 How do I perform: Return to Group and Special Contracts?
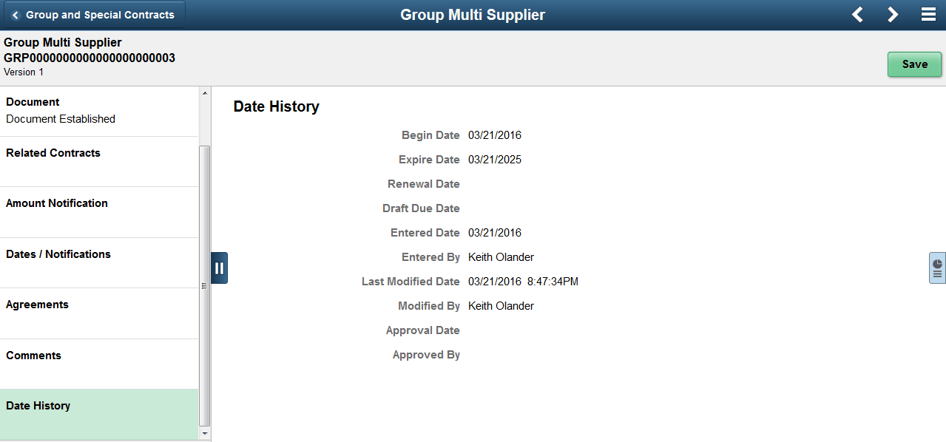tap(93, 14)
